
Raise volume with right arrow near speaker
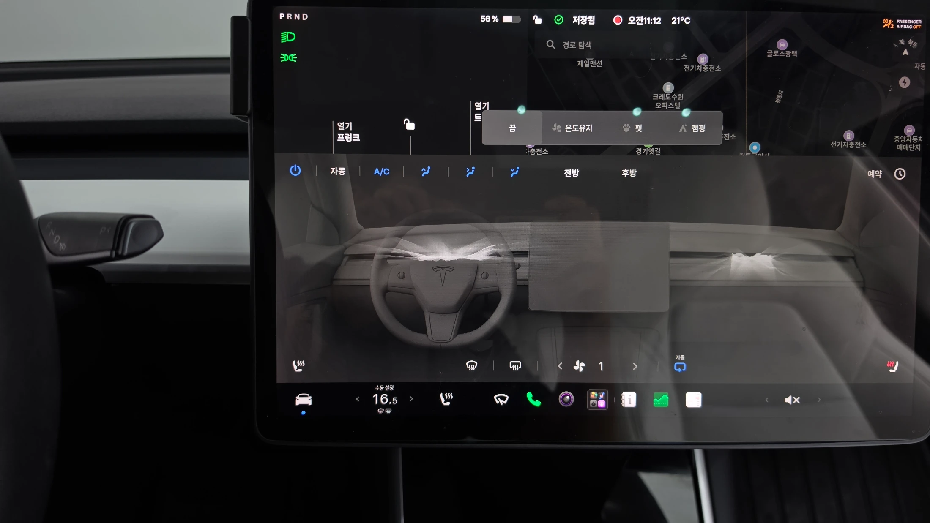pyautogui.click(x=819, y=400)
